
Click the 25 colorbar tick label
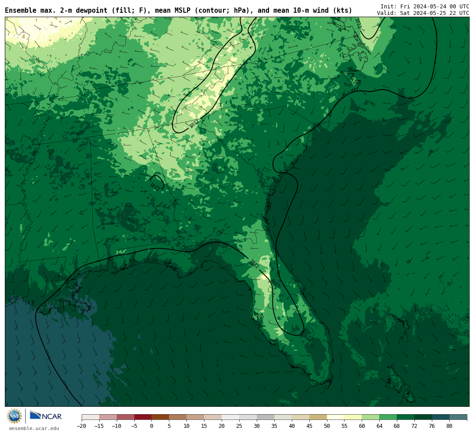[x=240, y=426]
